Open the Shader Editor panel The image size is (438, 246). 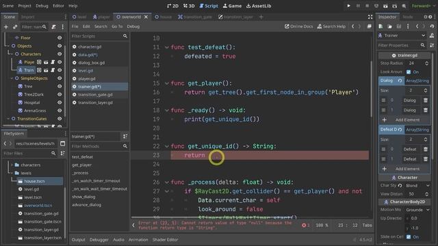tap(165, 240)
